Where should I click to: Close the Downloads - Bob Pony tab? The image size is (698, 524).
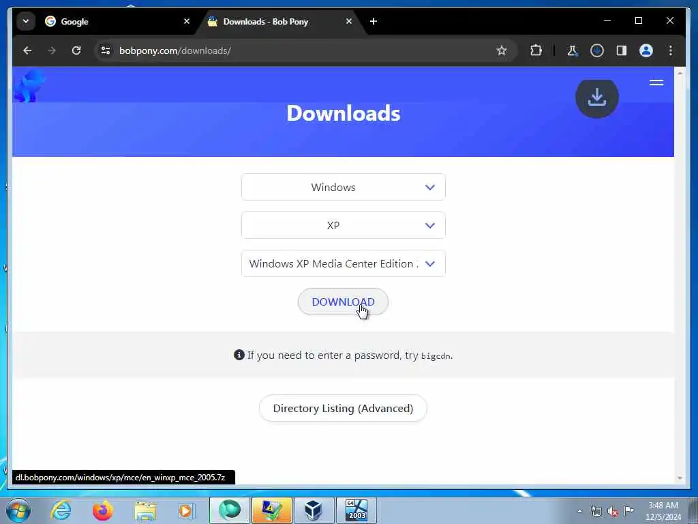pos(349,21)
